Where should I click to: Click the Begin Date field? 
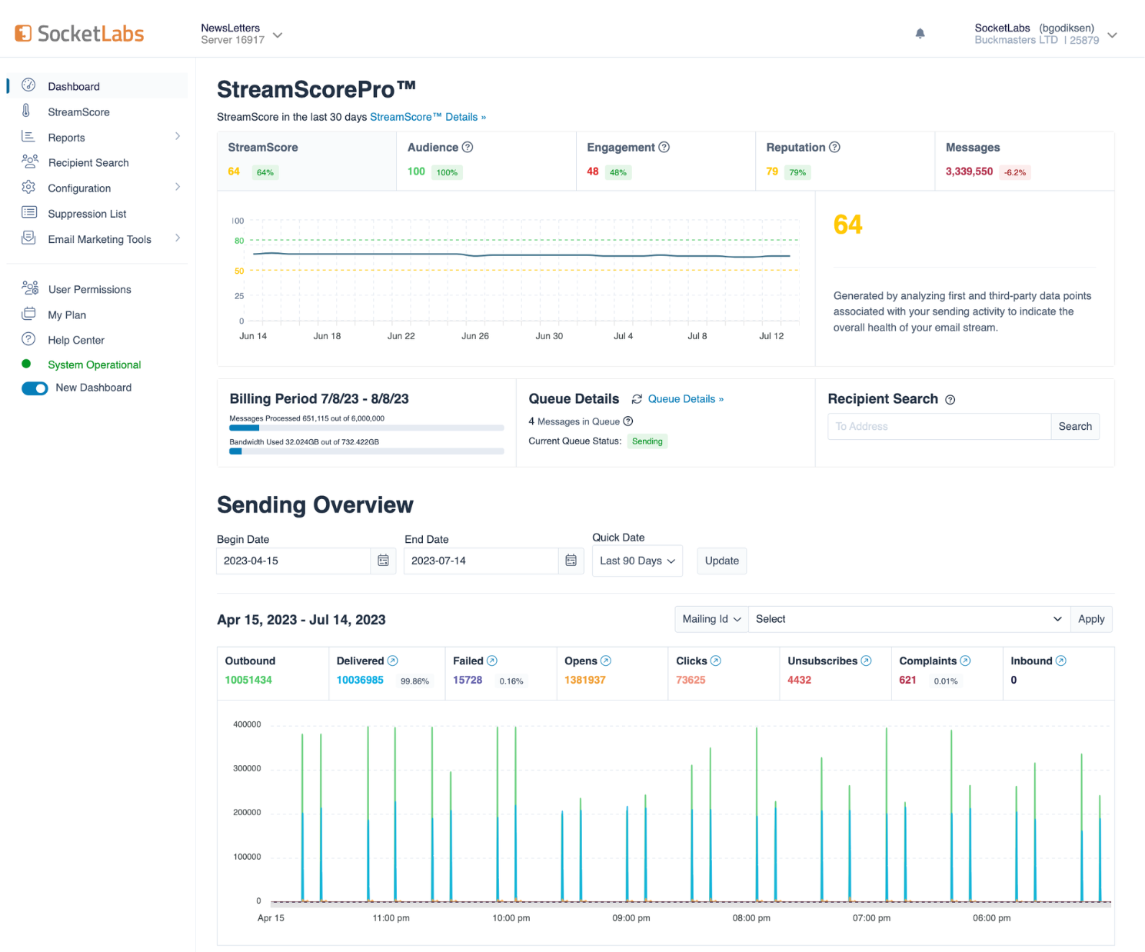coord(294,561)
